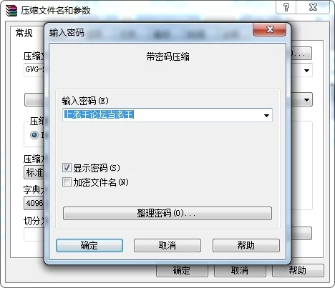
Task: Click the GVG archive name field
Action: point(34,70)
